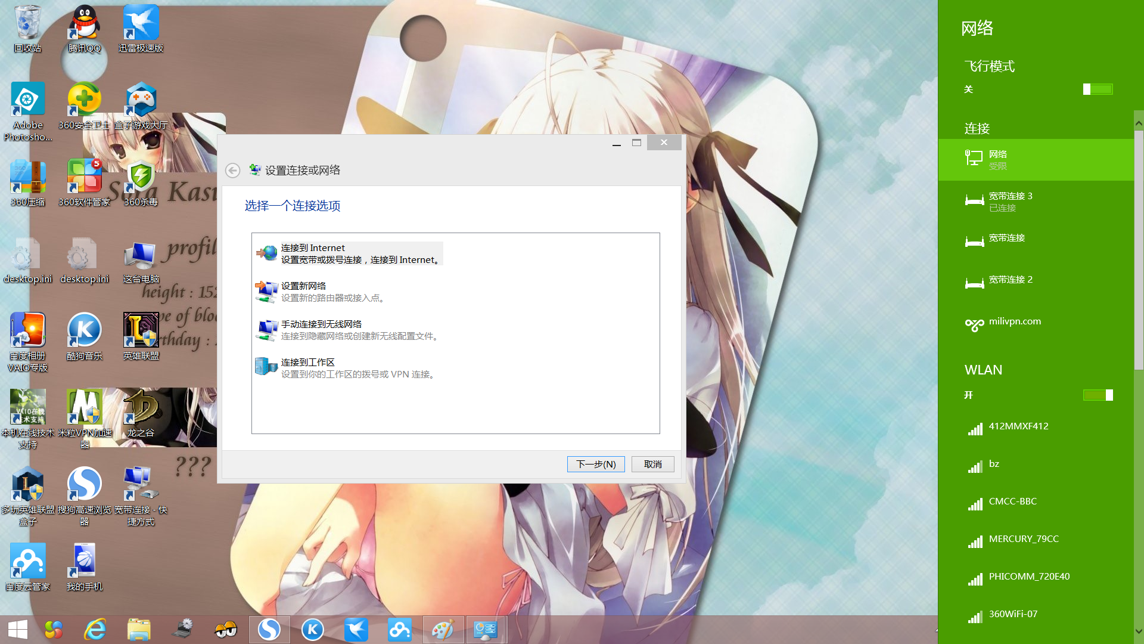This screenshot has height=644, width=1144.
Task: Open 360安全卫士 desktop icon
Action: (84, 106)
